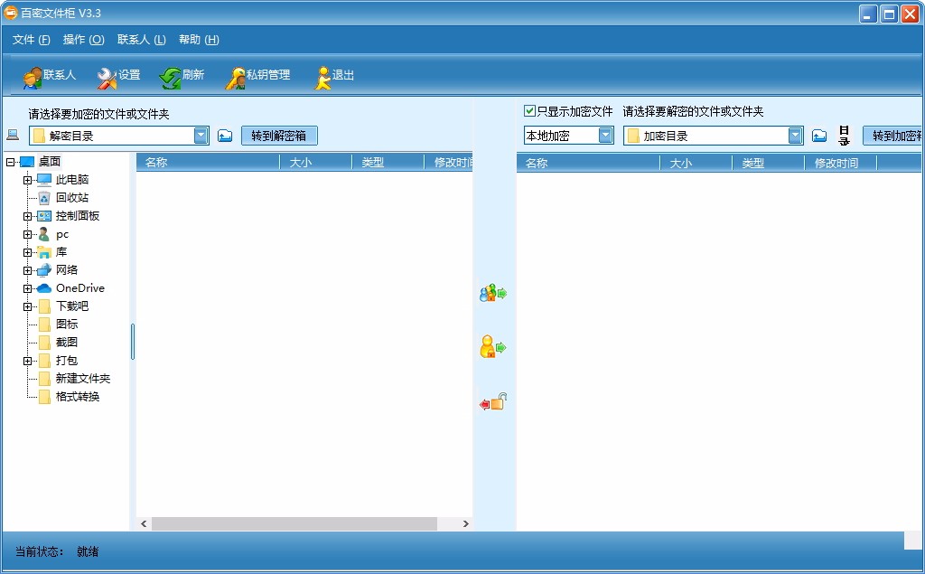Open the 加密目录 dropdown
This screenshot has height=574, width=925.
point(795,136)
